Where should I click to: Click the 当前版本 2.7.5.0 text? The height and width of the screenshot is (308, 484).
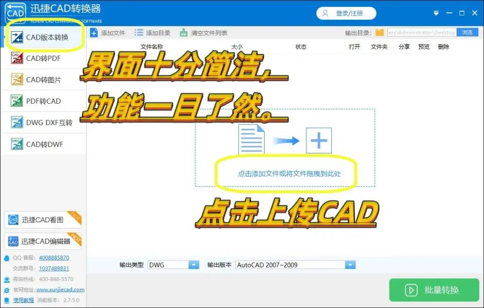pos(58,300)
